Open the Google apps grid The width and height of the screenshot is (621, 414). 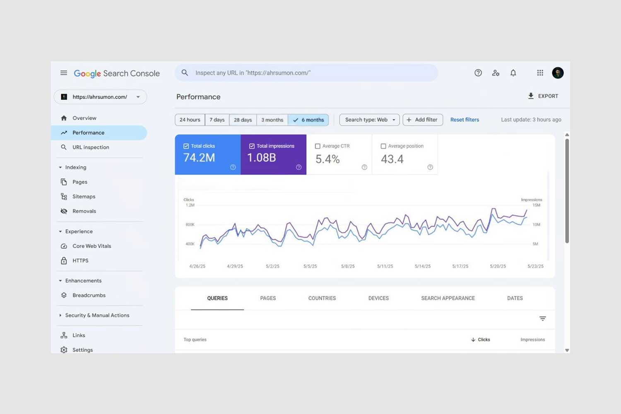[540, 73]
